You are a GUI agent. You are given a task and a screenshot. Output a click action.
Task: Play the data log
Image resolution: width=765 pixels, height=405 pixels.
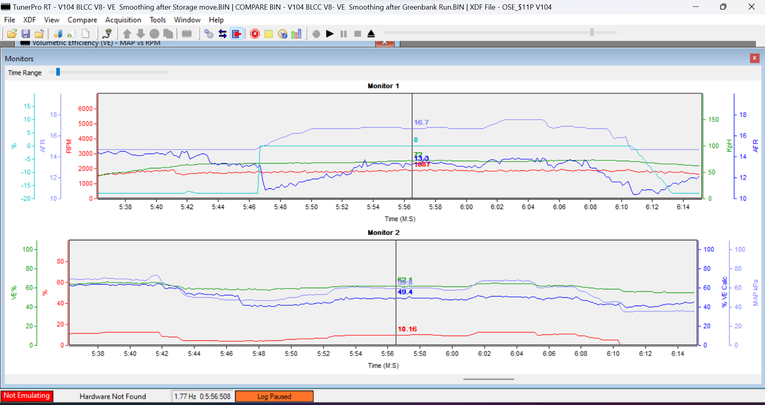330,34
